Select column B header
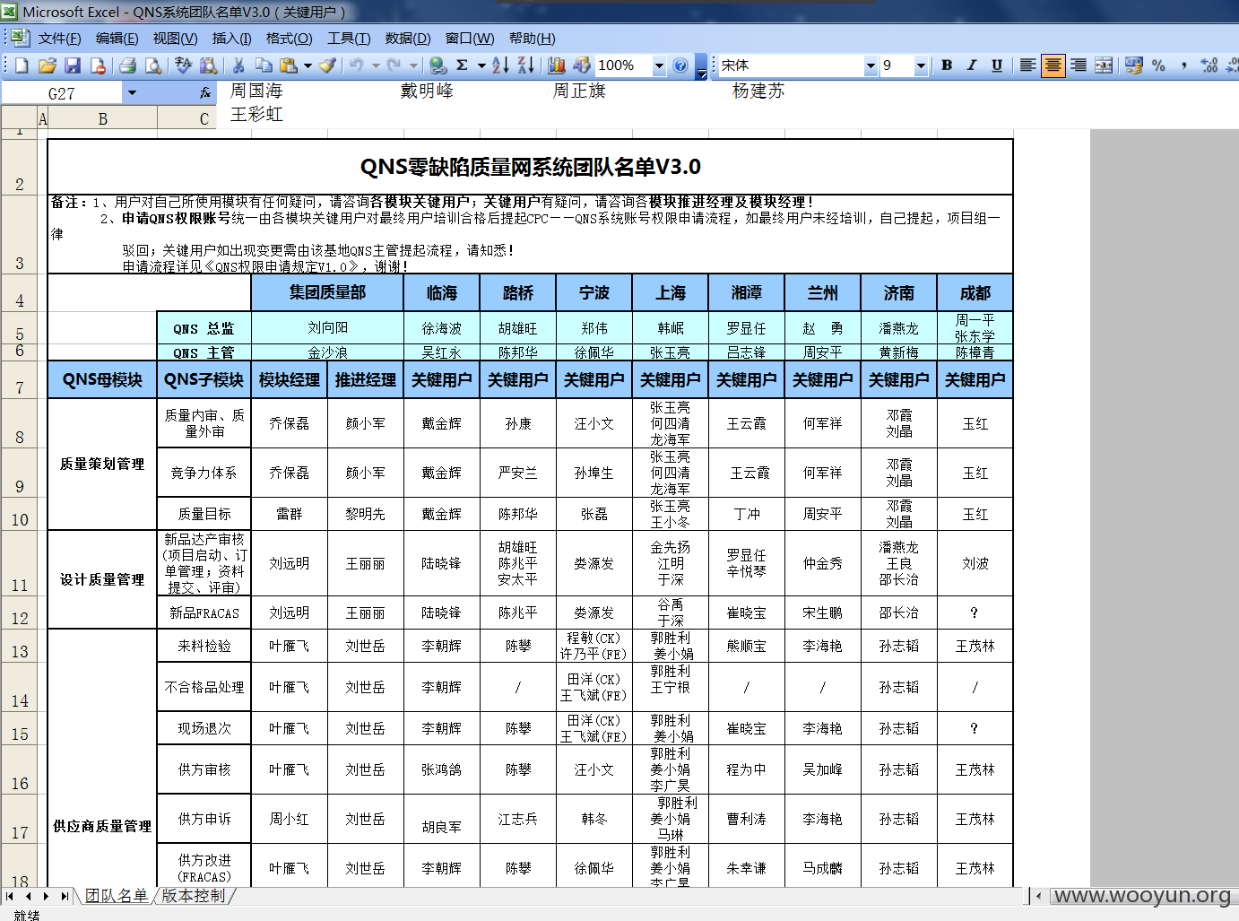Image resolution: width=1239 pixels, height=921 pixels. [102, 118]
